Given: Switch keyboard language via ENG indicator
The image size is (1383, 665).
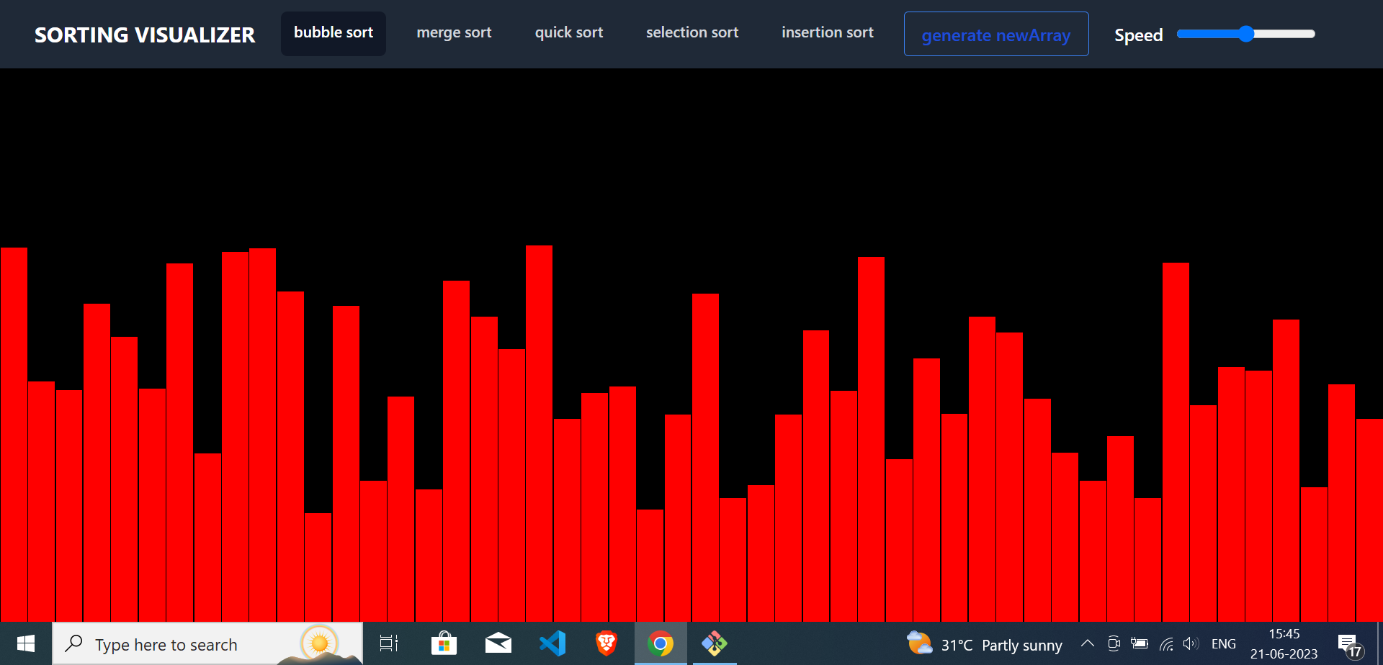Looking at the screenshot, I should point(1224,643).
